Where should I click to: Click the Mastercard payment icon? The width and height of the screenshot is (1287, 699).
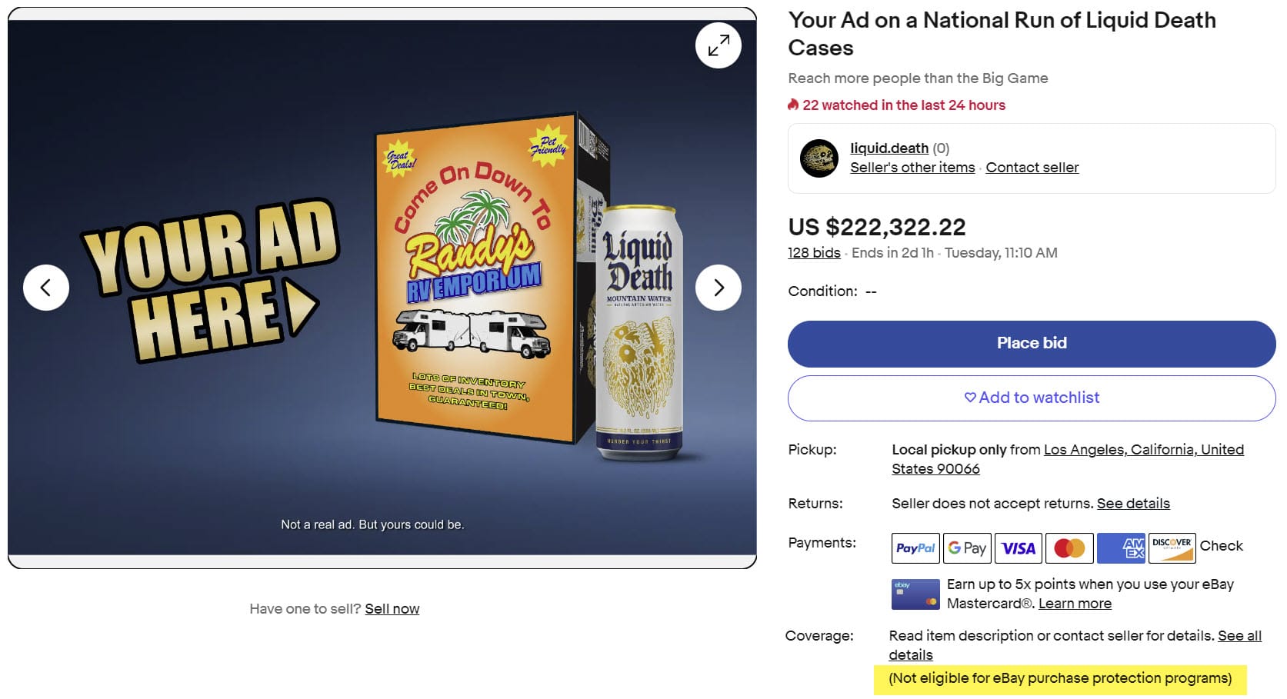1069,548
